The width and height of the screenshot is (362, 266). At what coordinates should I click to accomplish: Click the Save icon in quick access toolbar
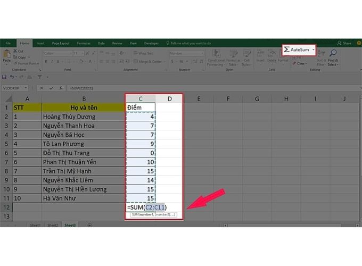pos(4,77)
